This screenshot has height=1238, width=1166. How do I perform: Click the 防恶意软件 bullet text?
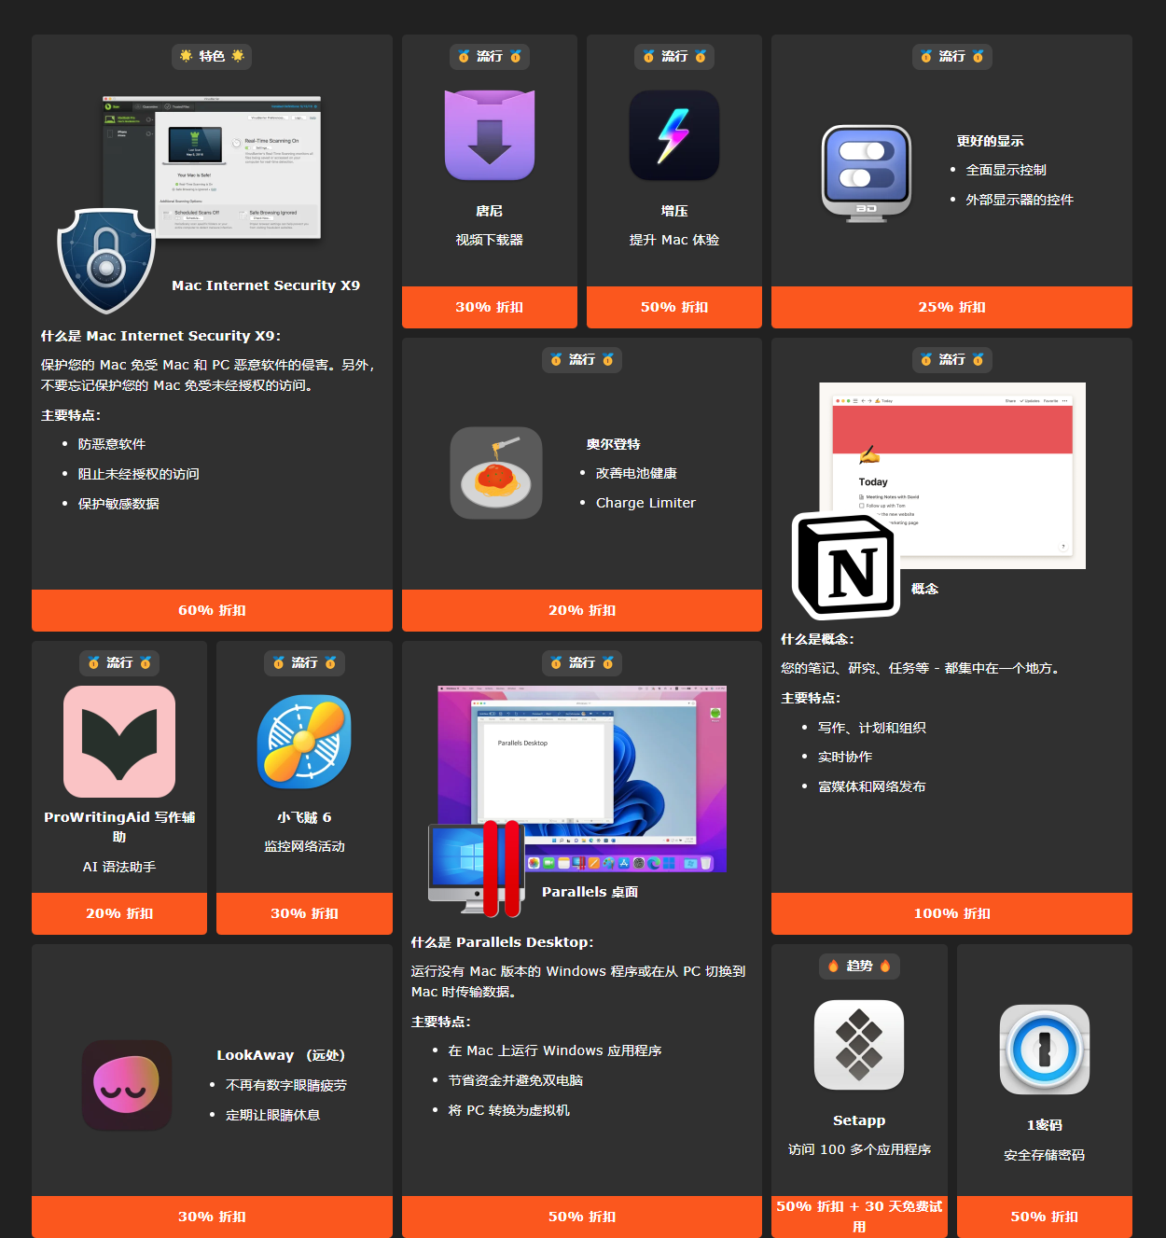tap(112, 444)
